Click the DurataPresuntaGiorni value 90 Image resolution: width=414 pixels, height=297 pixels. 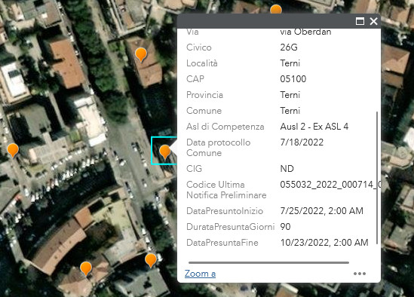(x=285, y=227)
